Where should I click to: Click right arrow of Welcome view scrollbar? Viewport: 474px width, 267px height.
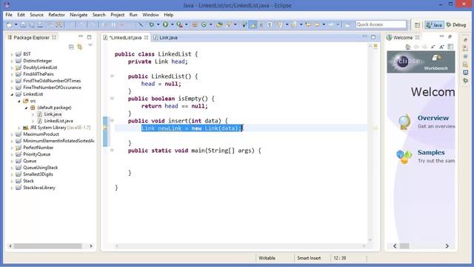coord(447,245)
